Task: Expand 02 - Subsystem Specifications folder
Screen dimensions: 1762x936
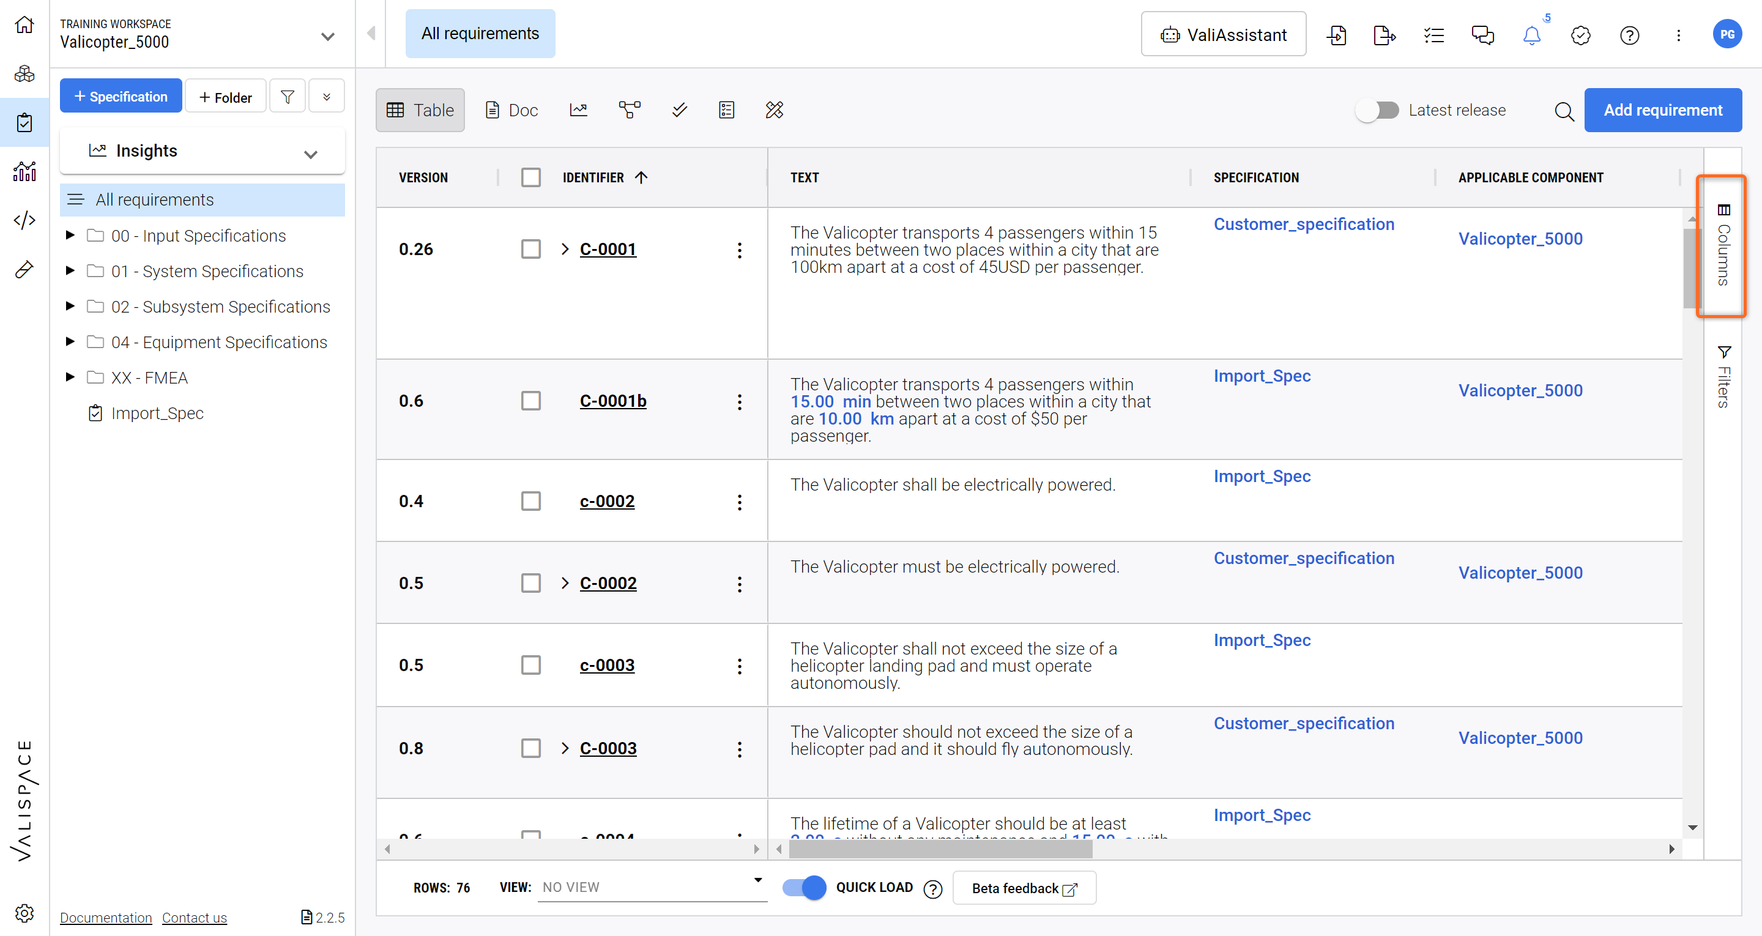Action: [x=70, y=306]
